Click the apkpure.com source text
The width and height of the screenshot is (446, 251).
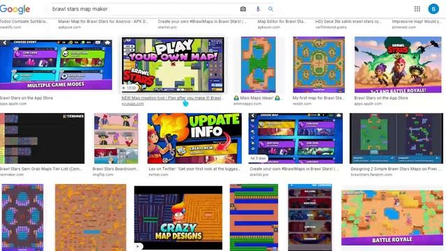[x=70, y=27]
